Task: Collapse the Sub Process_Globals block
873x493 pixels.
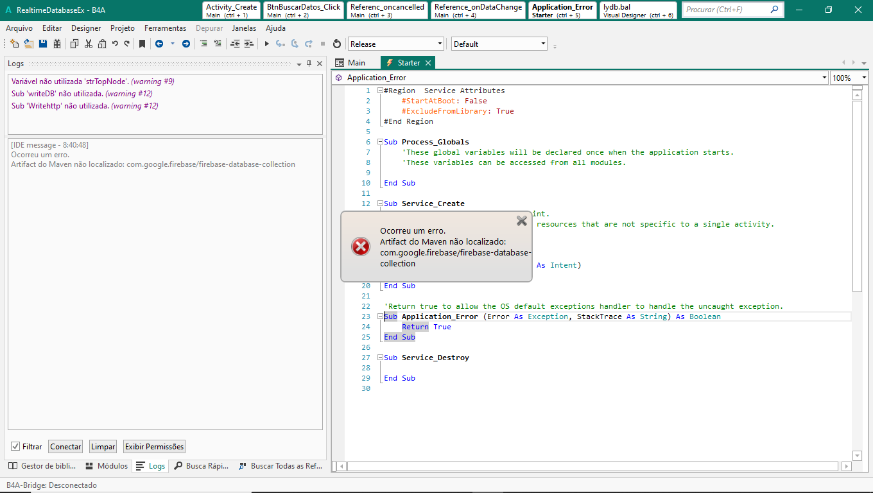Action: point(380,142)
